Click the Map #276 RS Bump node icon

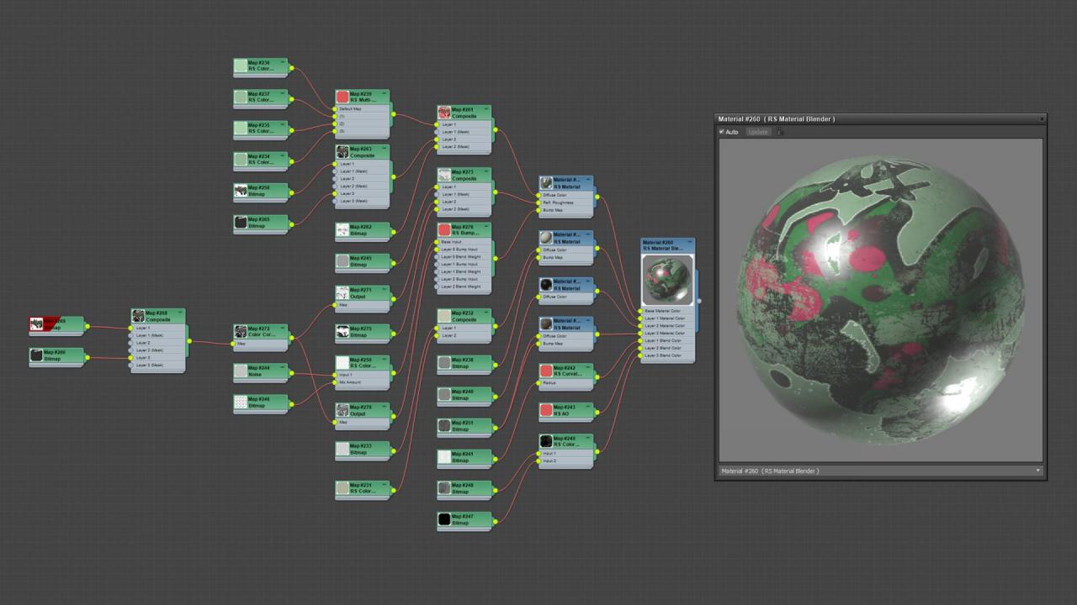(x=444, y=229)
